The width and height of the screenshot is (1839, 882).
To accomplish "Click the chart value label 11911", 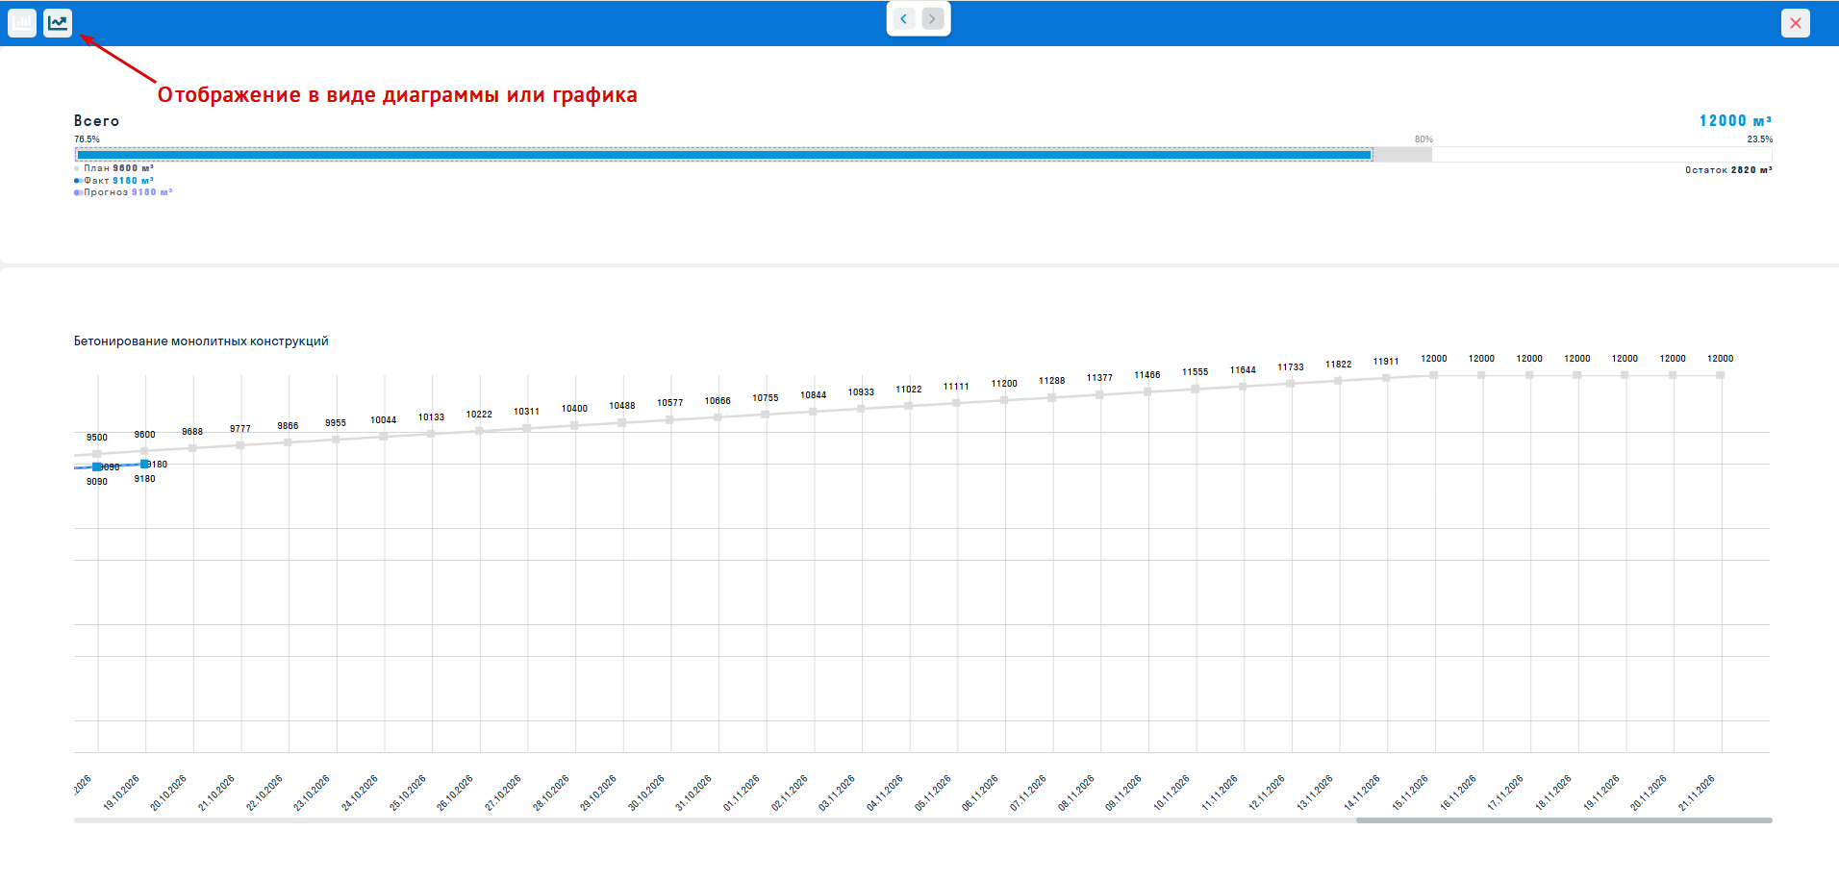I will click(1386, 362).
